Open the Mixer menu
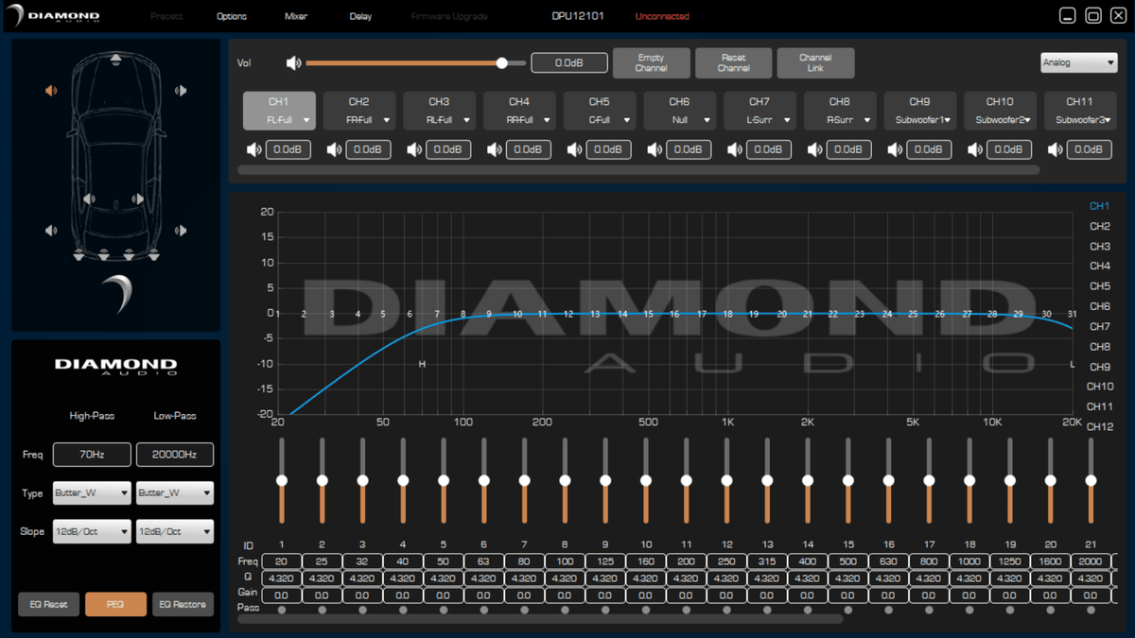Viewport: 1135px width, 638px height. tap(296, 16)
